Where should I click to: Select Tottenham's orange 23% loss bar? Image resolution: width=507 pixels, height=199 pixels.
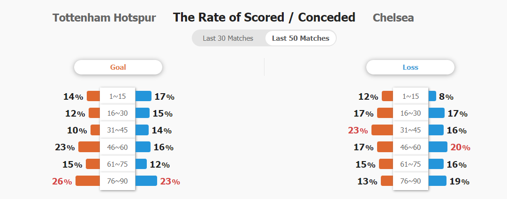pyautogui.click(x=382, y=130)
